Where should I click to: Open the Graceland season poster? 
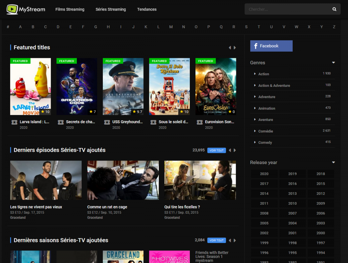[123, 257]
